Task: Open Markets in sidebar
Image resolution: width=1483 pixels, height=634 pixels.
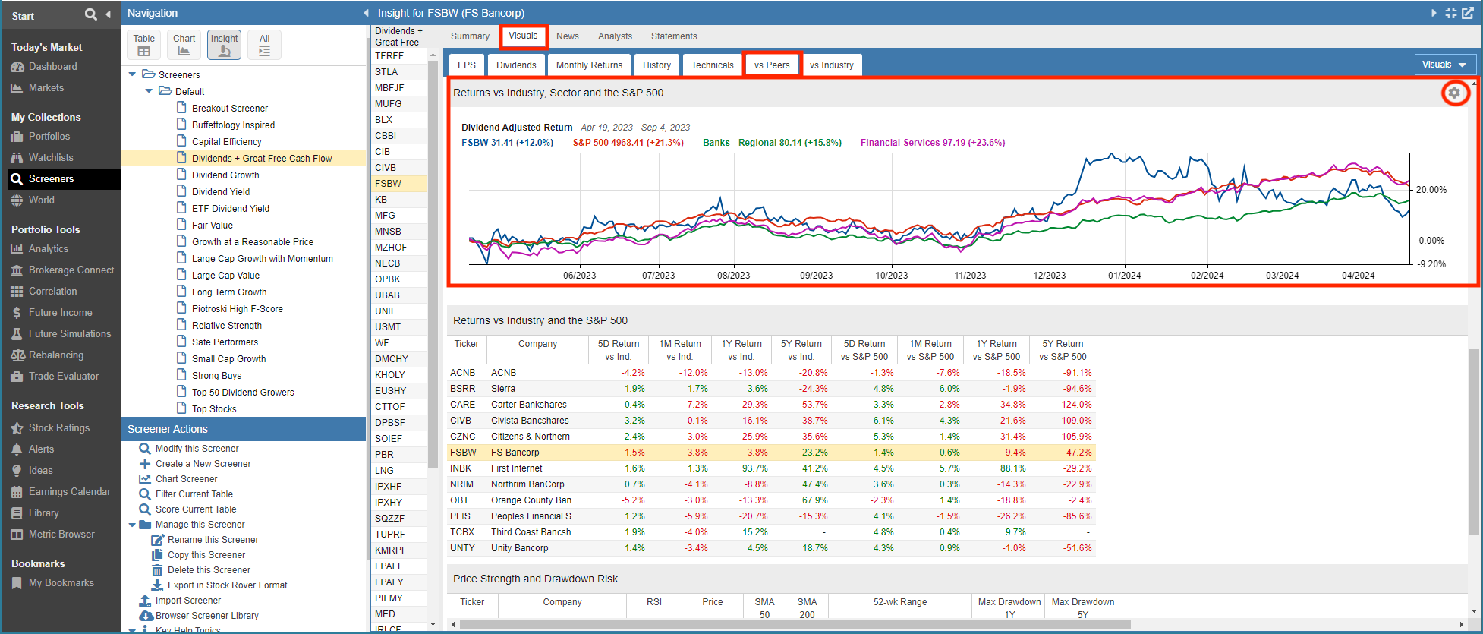Action: pyautogui.click(x=46, y=88)
